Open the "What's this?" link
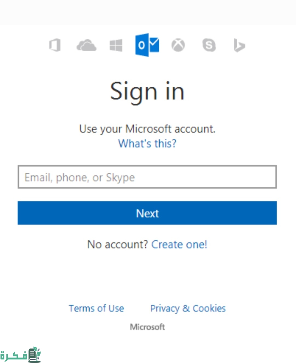This screenshot has width=296, height=363. coord(147,143)
